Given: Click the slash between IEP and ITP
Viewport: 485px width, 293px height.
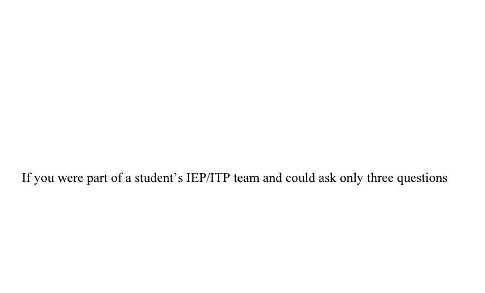Looking at the screenshot, I should (x=208, y=178).
